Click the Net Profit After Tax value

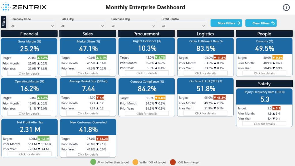(x=30, y=130)
